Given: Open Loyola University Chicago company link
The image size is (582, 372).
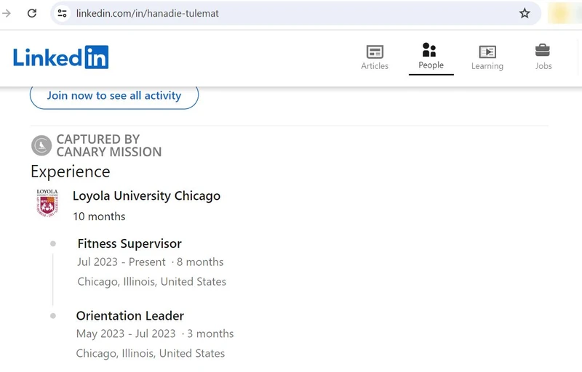Looking at the screenshot, I should (x=146, y=196).
